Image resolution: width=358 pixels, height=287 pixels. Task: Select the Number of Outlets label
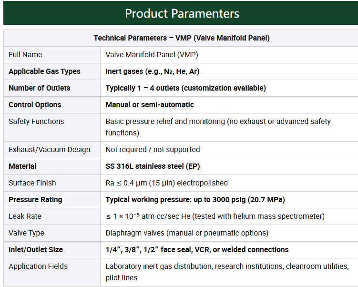39,88
